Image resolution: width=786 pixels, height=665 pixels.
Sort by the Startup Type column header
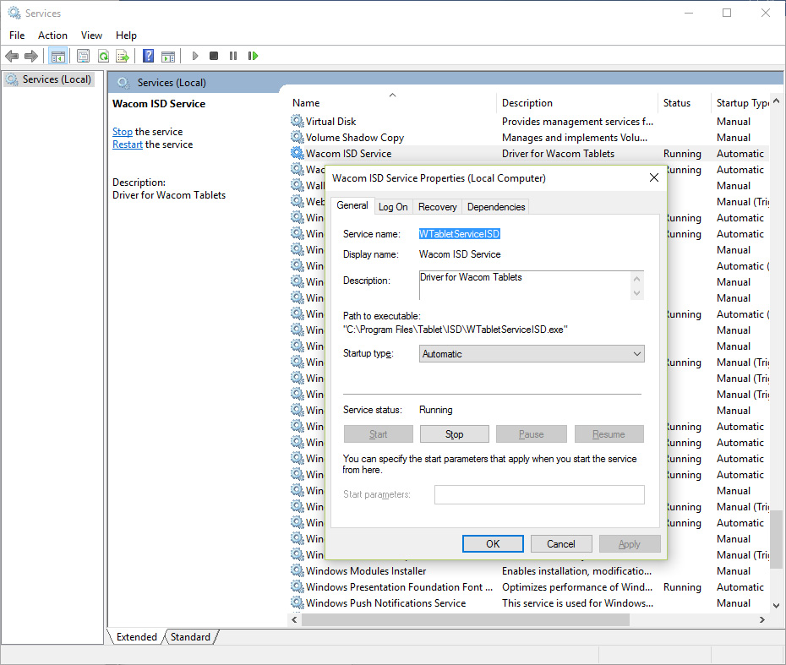pos(740,103)
